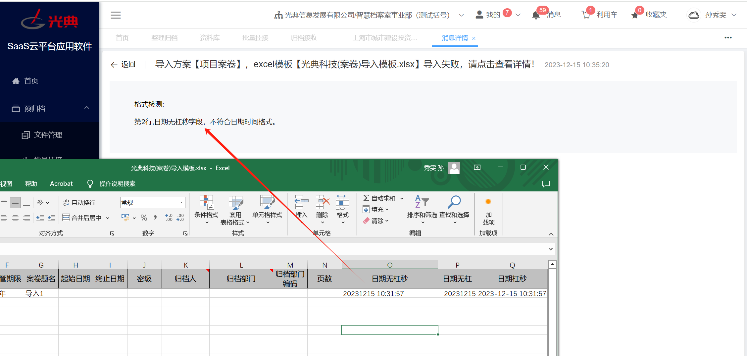
Task: Switch to 首页 tab
Action: [x=122, y=38]
